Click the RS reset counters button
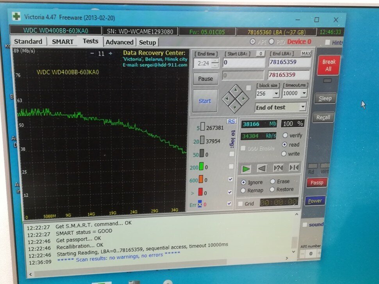This screenshot has width=379, height=284. [231, 121]
